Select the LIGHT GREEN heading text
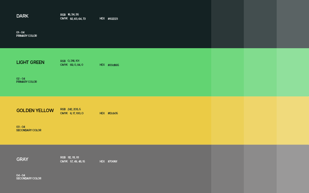Screen dimensions: 309x193 point(30,62)
